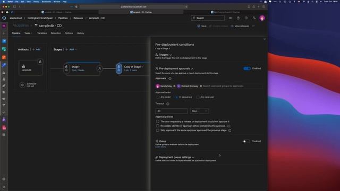Save the release pipeline
The height and width of the screenshot is (191, 340).
click(x=202, y=26)
